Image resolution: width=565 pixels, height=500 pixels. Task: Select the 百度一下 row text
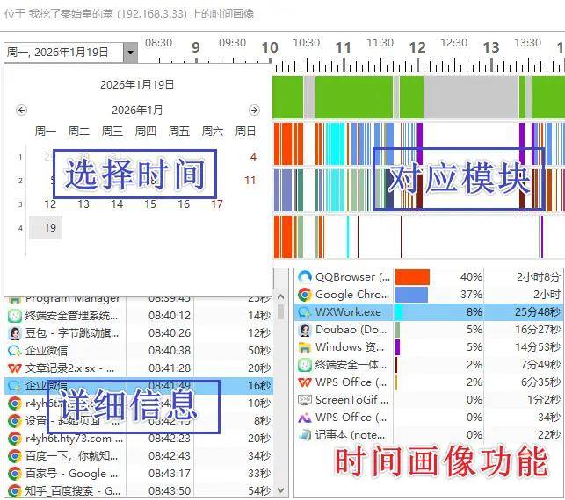(71, 456)
